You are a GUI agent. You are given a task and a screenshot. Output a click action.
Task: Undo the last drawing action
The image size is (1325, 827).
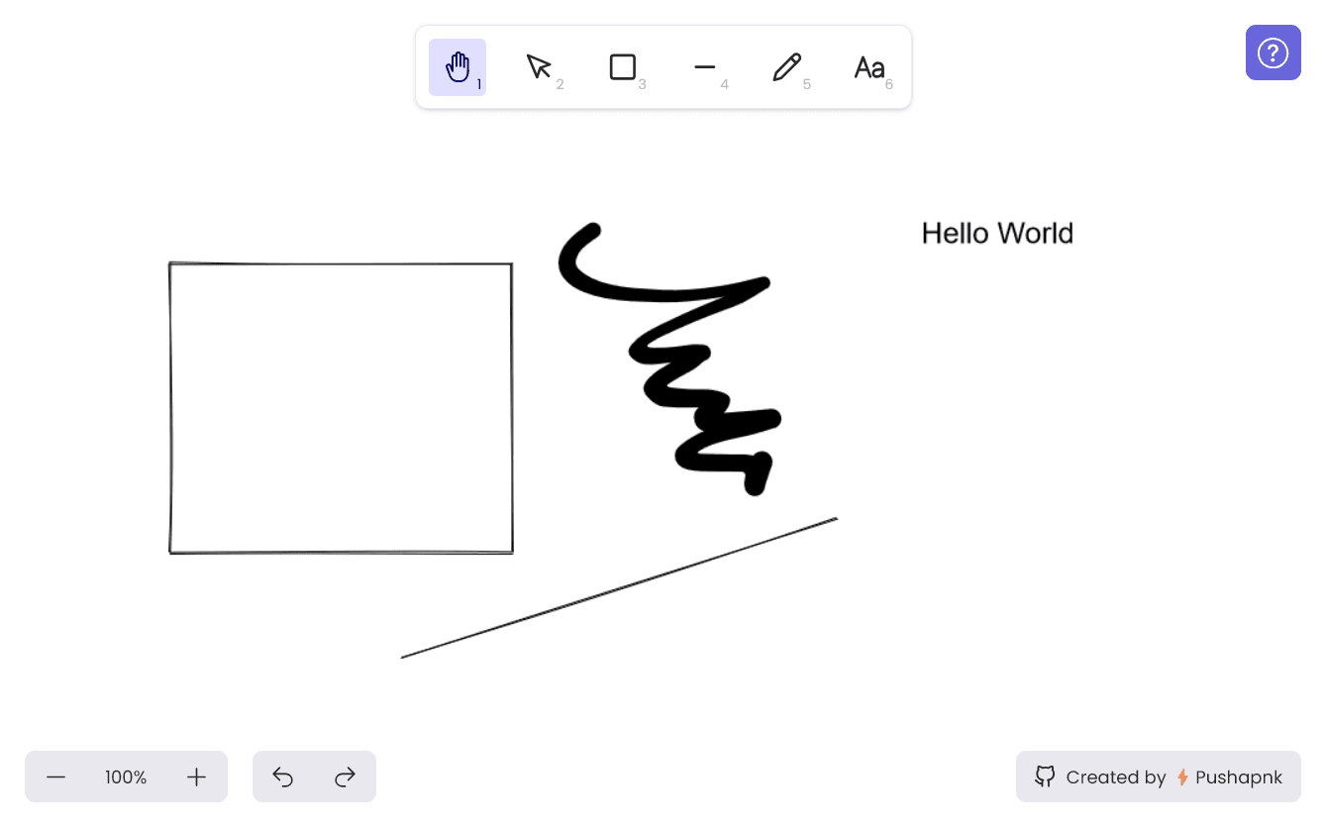point(282,776)
